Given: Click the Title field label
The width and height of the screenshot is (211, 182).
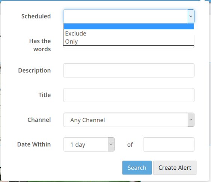Looking at the screenshot, I should [x=45, y=95].
